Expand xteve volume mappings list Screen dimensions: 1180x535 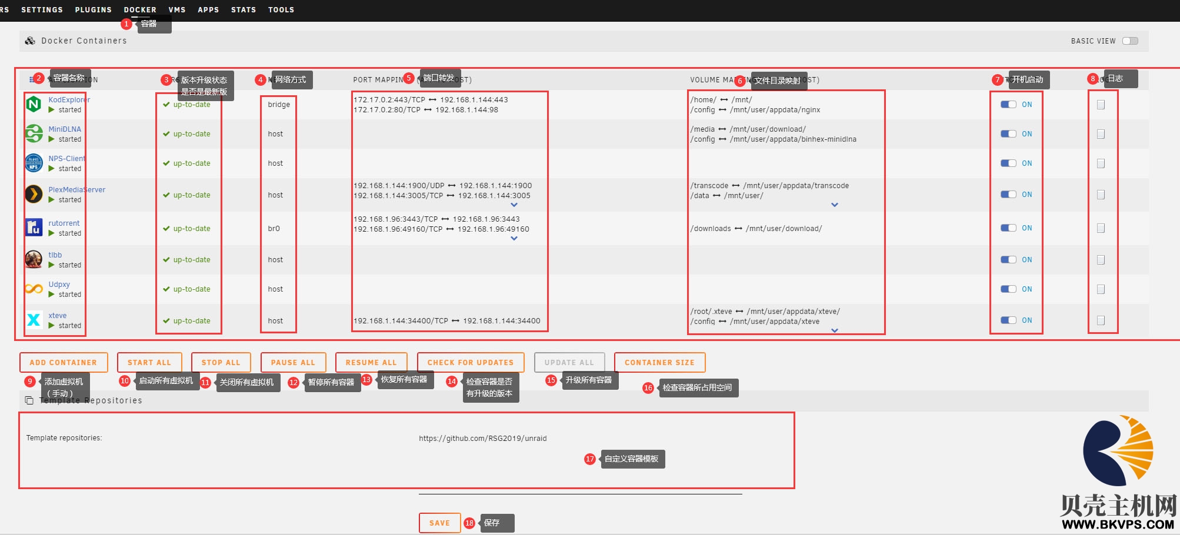835,330
